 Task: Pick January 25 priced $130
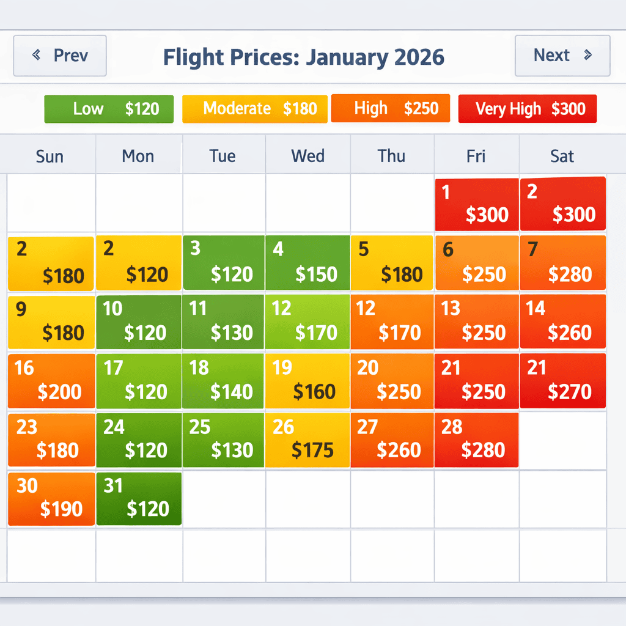[x=223, y=440]
